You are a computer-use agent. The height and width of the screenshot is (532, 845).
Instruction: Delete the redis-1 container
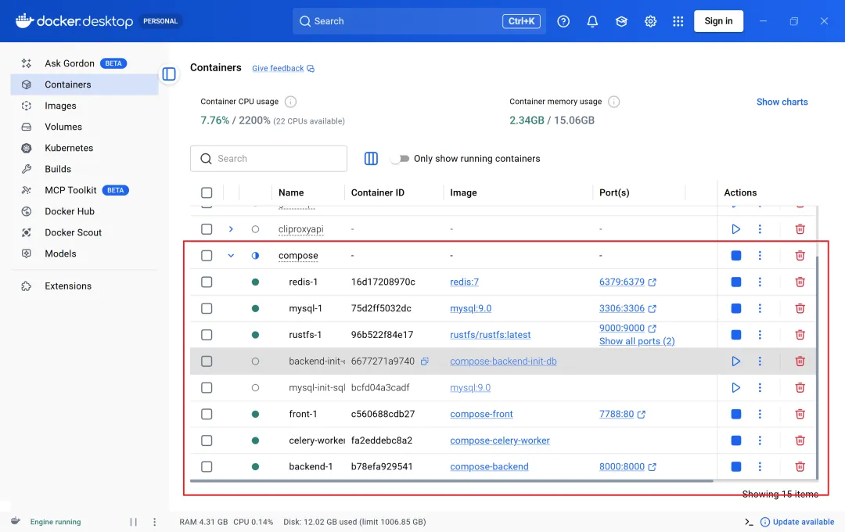click(800, 282)
